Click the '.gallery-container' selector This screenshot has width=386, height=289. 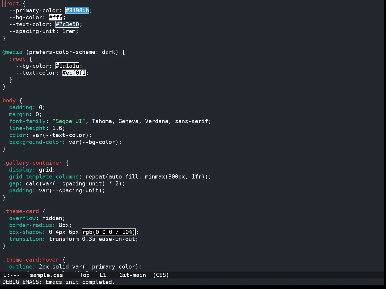pos(32,163)
